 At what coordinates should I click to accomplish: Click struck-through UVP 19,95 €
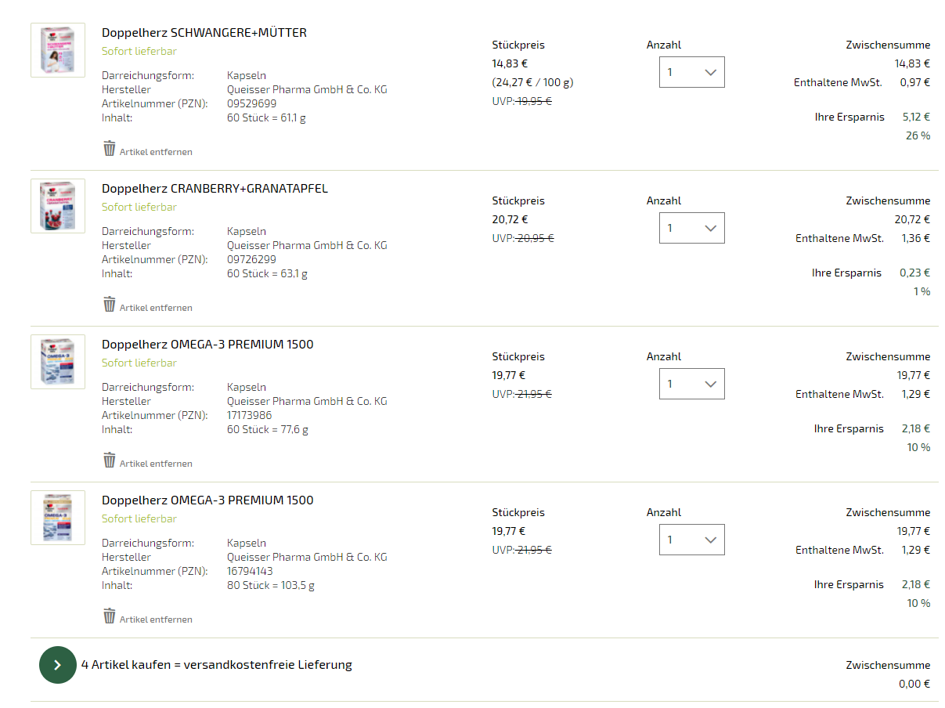click(534, 101)
